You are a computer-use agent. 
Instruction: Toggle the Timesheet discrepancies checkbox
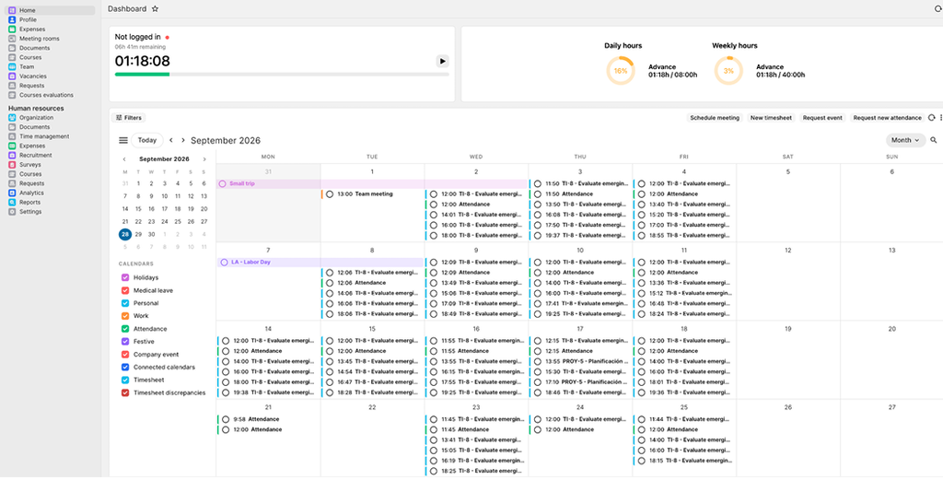[x=125, y=392]
